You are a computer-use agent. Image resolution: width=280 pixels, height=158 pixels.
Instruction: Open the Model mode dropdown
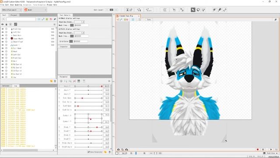click(35, 10)
